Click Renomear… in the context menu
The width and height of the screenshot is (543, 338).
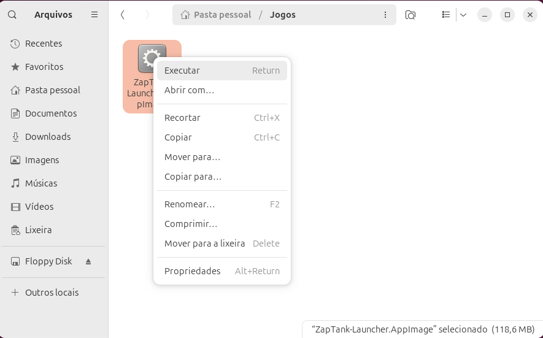pos(190,204)
